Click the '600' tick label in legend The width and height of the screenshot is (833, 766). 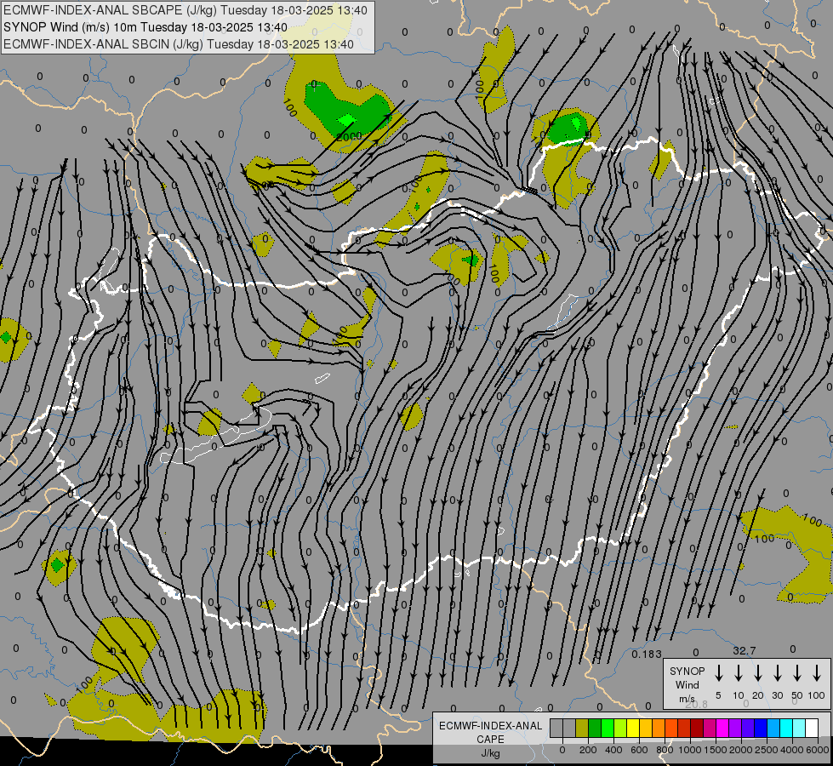(639, 750)
